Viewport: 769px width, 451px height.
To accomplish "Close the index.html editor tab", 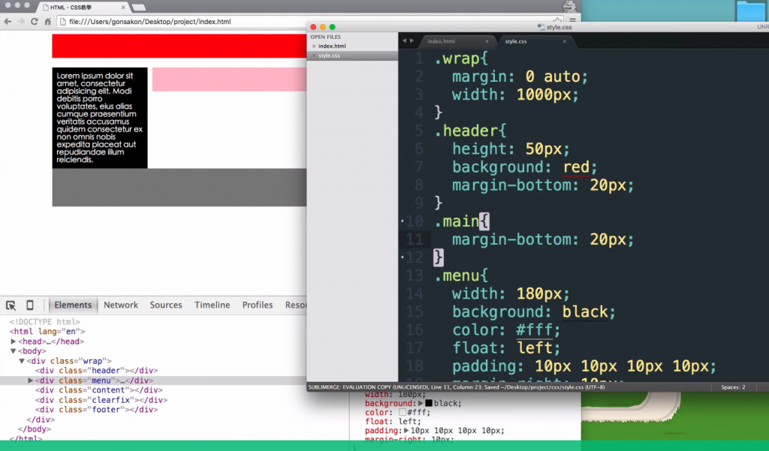I will [487, 41].
